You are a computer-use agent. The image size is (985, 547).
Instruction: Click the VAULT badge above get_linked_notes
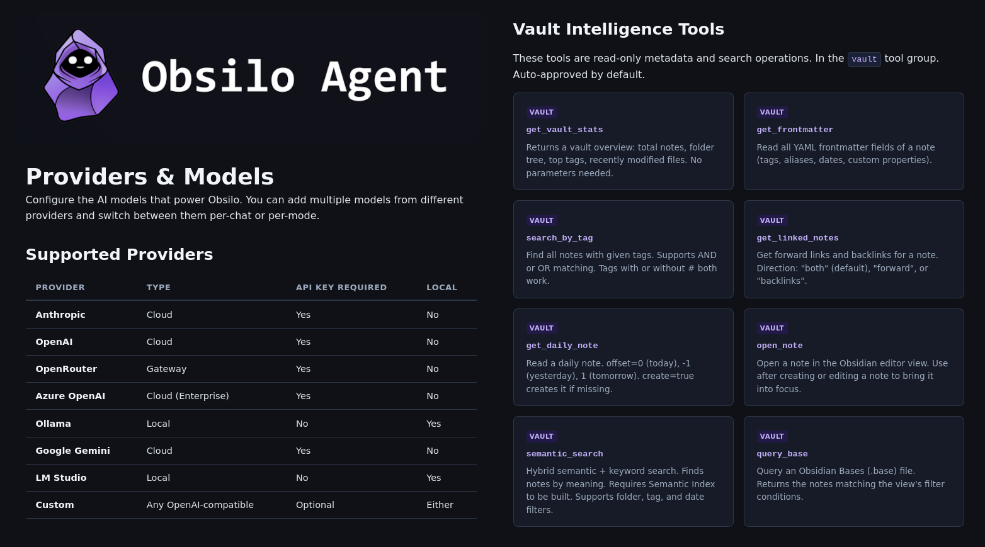click(772, 220)
